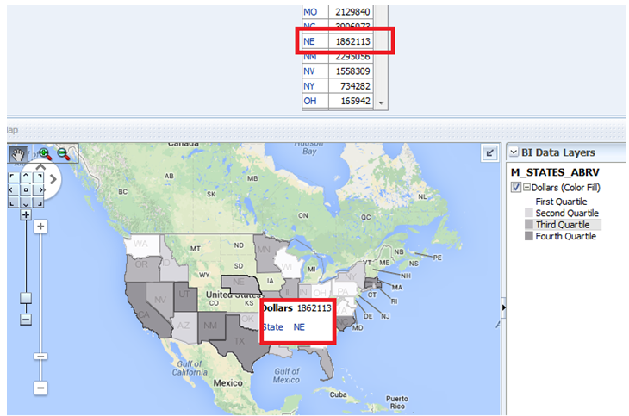Click the Third Quartile color swatch
The height and width of the screenshot is (416, 629).
pyautogui.click(x=529, y=225)
